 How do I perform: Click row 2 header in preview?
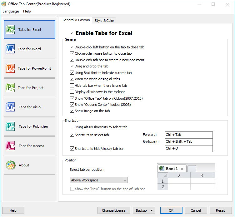[163, 187]
